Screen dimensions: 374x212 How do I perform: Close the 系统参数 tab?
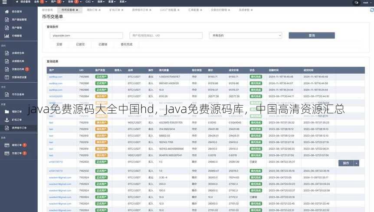tap(252, 10)
